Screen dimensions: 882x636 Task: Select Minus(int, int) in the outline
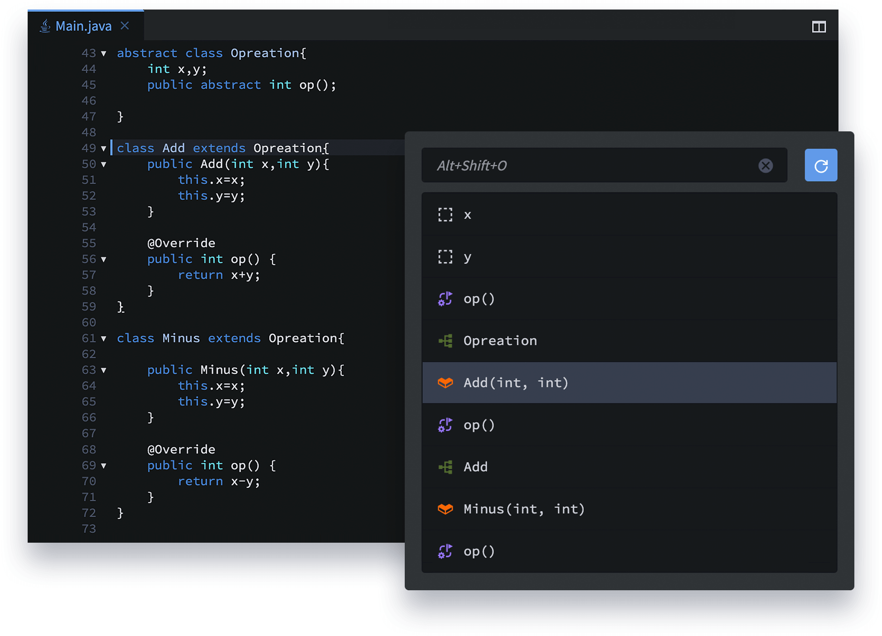(629, 509)
